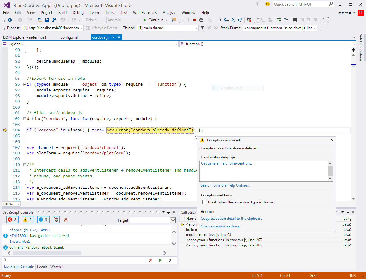Image resolution: width=366 pixels, height=279 pixels.
Task: Clear the JavaScript Console with red X
Action: [x=66, y=219]
